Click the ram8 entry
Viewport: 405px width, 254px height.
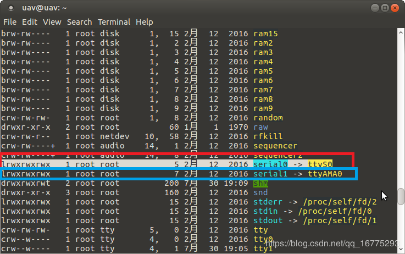click(x=263, y=99)
